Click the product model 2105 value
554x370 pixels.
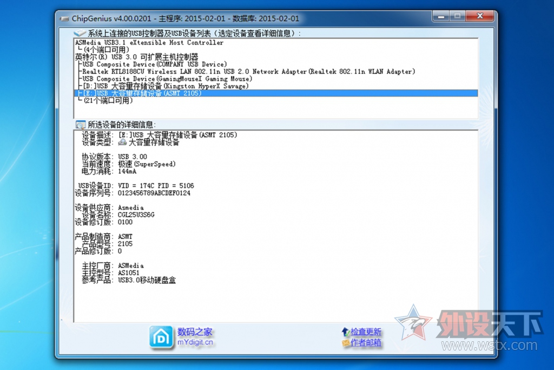pyautogui.click(x=125, y=244)
